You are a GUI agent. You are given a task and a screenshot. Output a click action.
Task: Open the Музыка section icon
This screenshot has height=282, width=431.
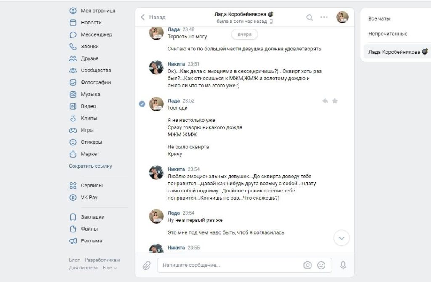click(73, 94)
